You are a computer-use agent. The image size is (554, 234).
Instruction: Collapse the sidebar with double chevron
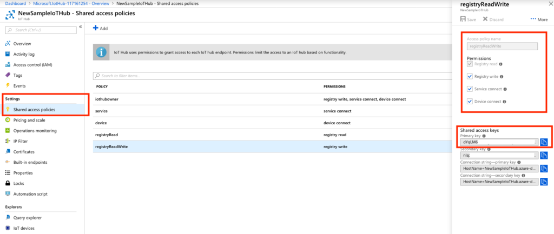(x=80, y=26)
